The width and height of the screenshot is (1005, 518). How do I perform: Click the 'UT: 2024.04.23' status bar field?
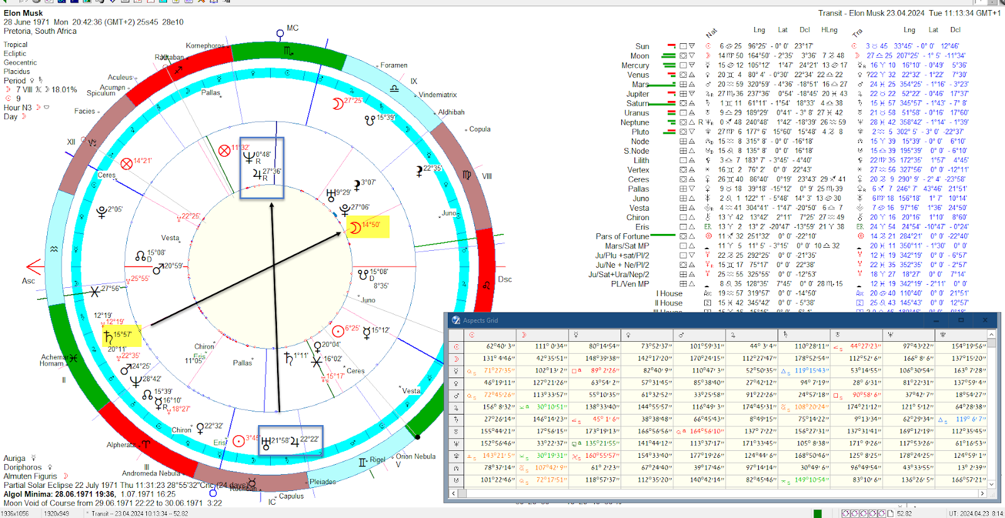point(976,514)
